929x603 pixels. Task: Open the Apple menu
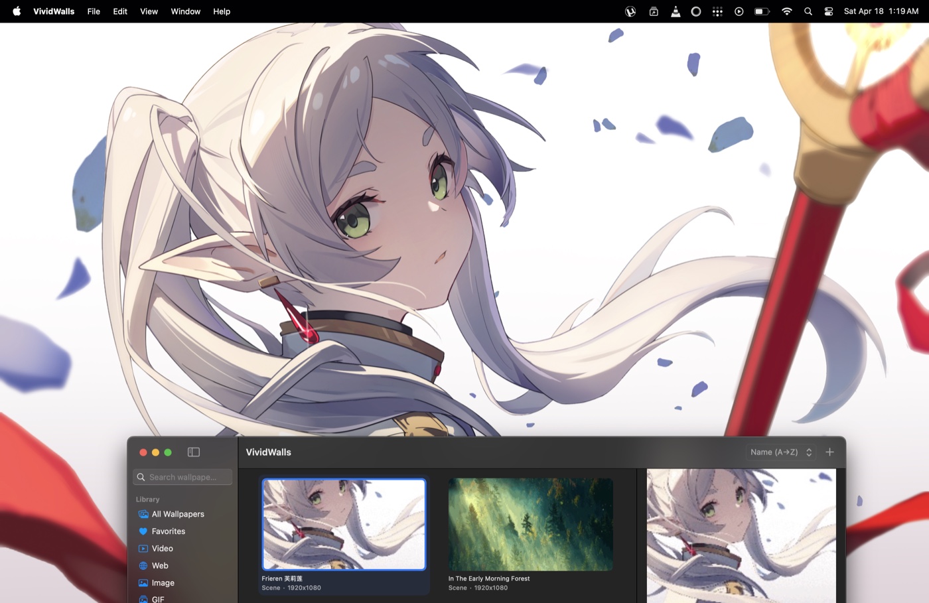click(17, 11)
